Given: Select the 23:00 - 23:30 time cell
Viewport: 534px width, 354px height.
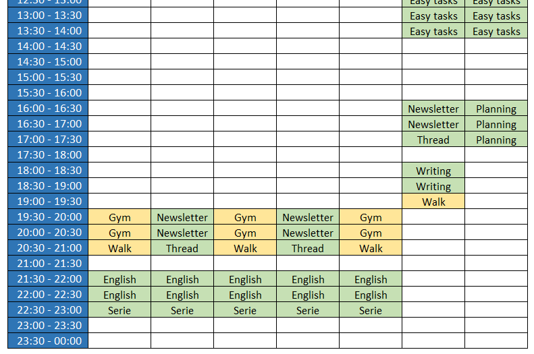Looking at the screenshot, I should [x=49, y=326].
